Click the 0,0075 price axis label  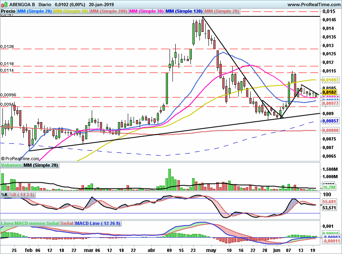click(329, 139)
